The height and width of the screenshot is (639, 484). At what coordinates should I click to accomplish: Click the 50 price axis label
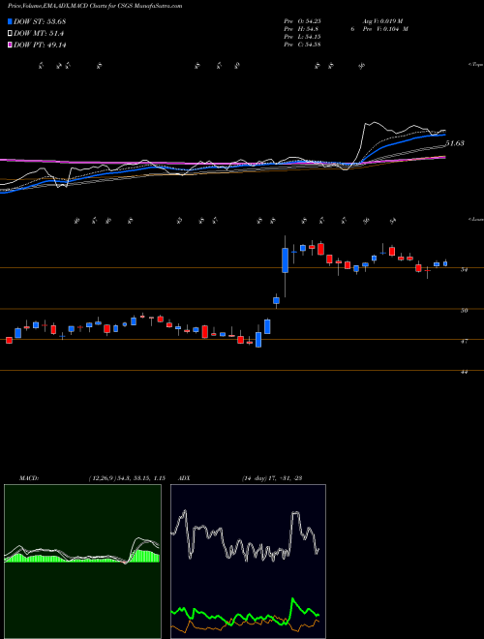[464, 311]
